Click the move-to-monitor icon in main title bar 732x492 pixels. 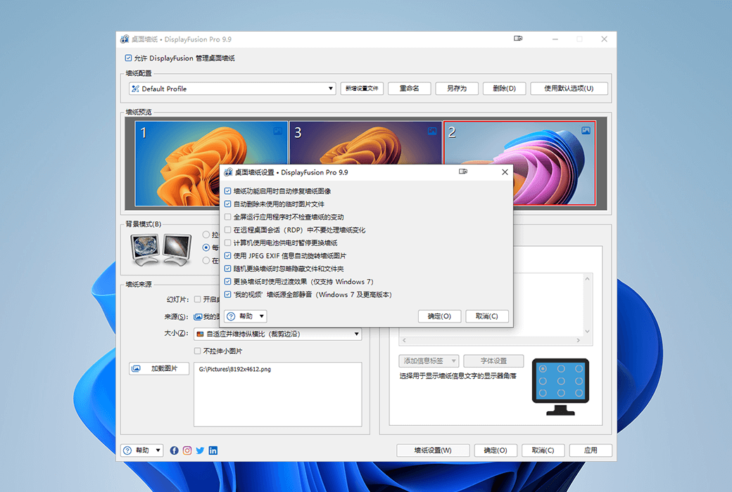click(518, 39)
